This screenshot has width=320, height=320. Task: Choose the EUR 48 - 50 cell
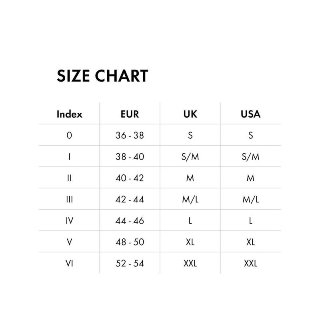130,242
